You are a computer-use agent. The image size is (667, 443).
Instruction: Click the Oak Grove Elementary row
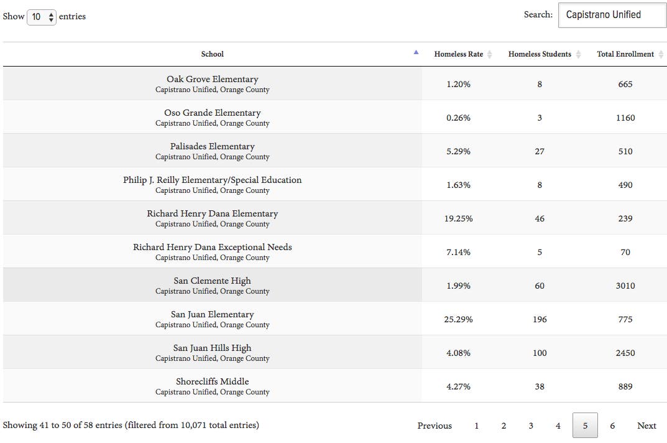pos(212,83)
